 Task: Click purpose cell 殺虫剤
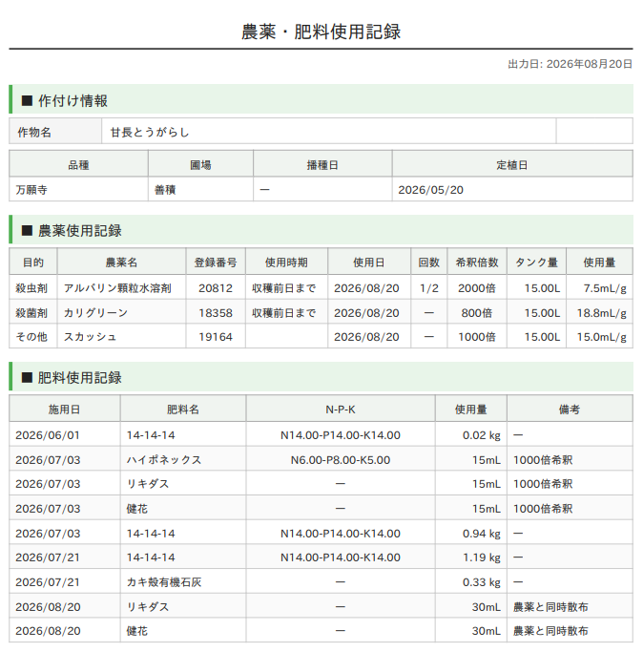pos(31,288)
